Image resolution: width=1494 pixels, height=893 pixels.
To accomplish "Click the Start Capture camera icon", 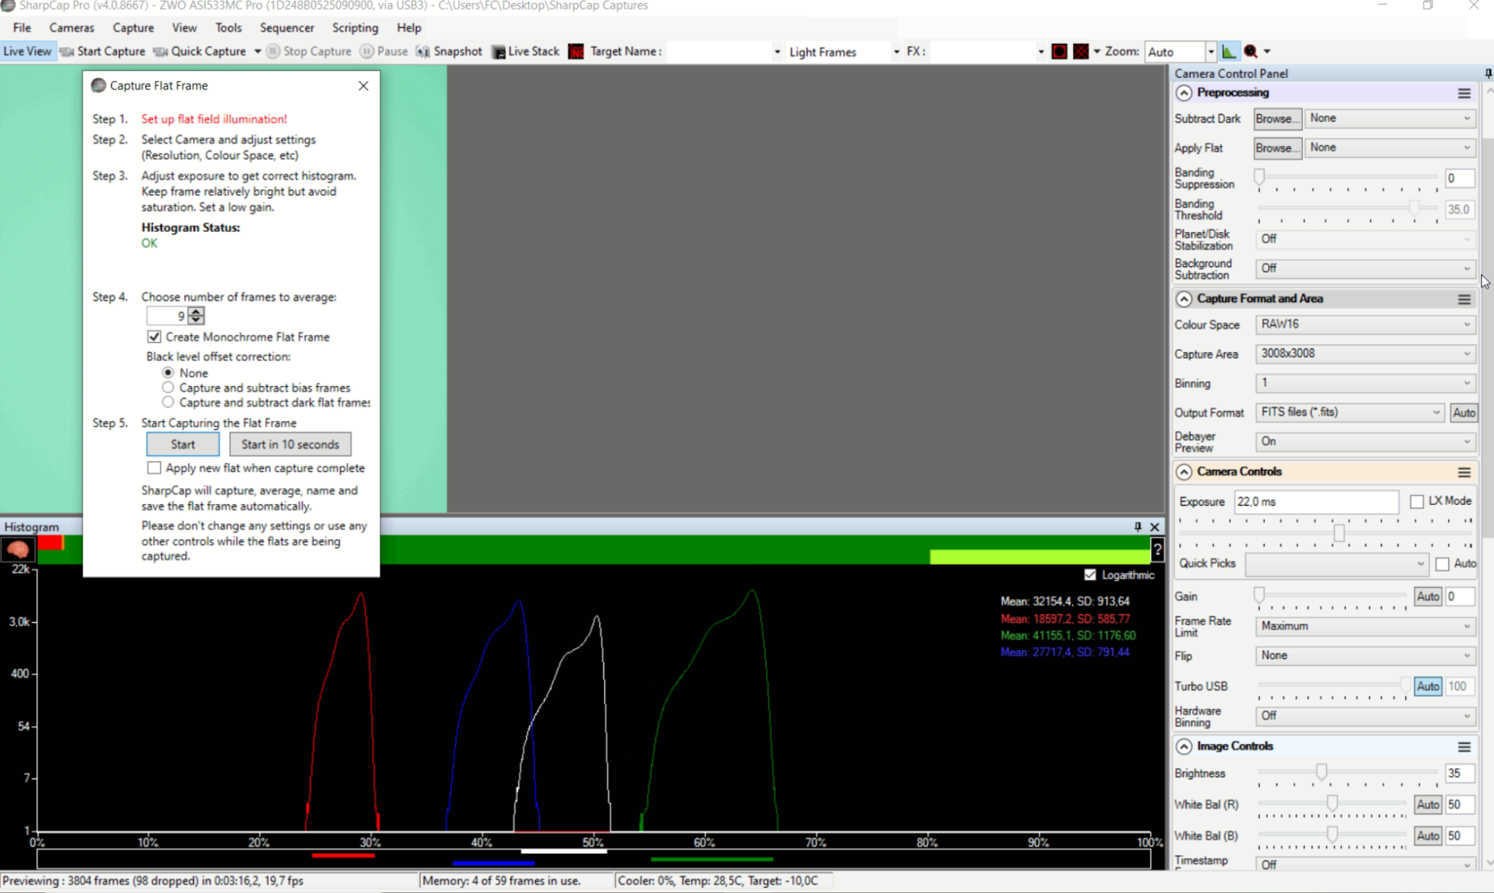I will [66, 52].
